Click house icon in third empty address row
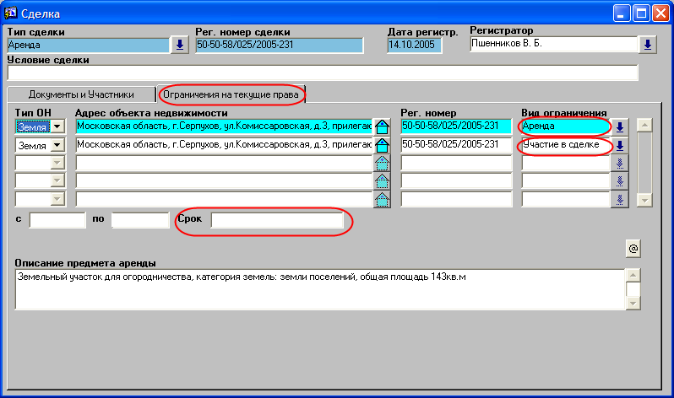The image size is (674, 398). (382, 163)
